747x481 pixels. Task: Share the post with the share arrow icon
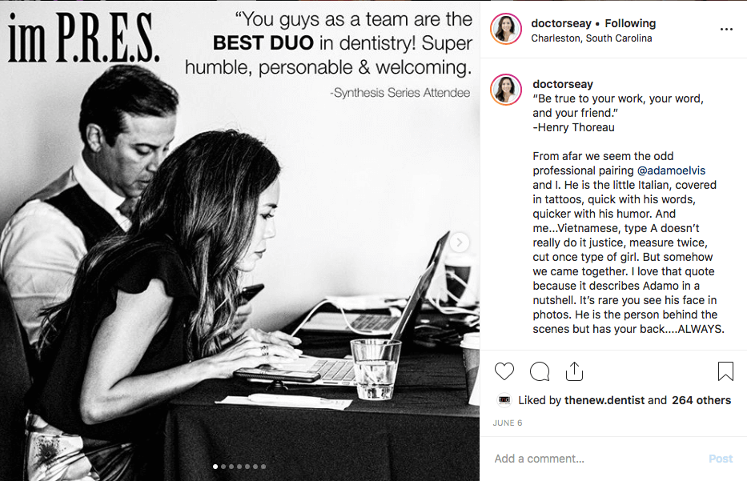click(574, 371)
